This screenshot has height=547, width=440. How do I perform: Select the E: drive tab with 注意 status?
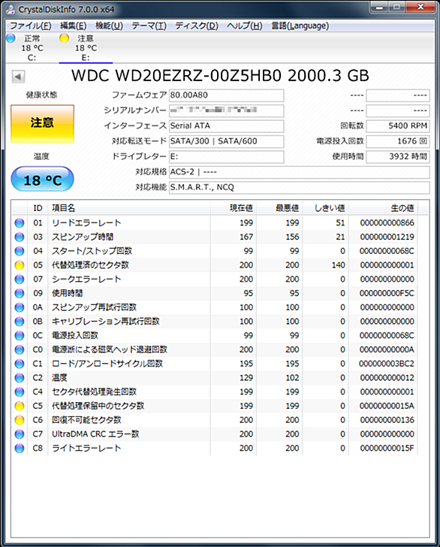pos(86,48)
